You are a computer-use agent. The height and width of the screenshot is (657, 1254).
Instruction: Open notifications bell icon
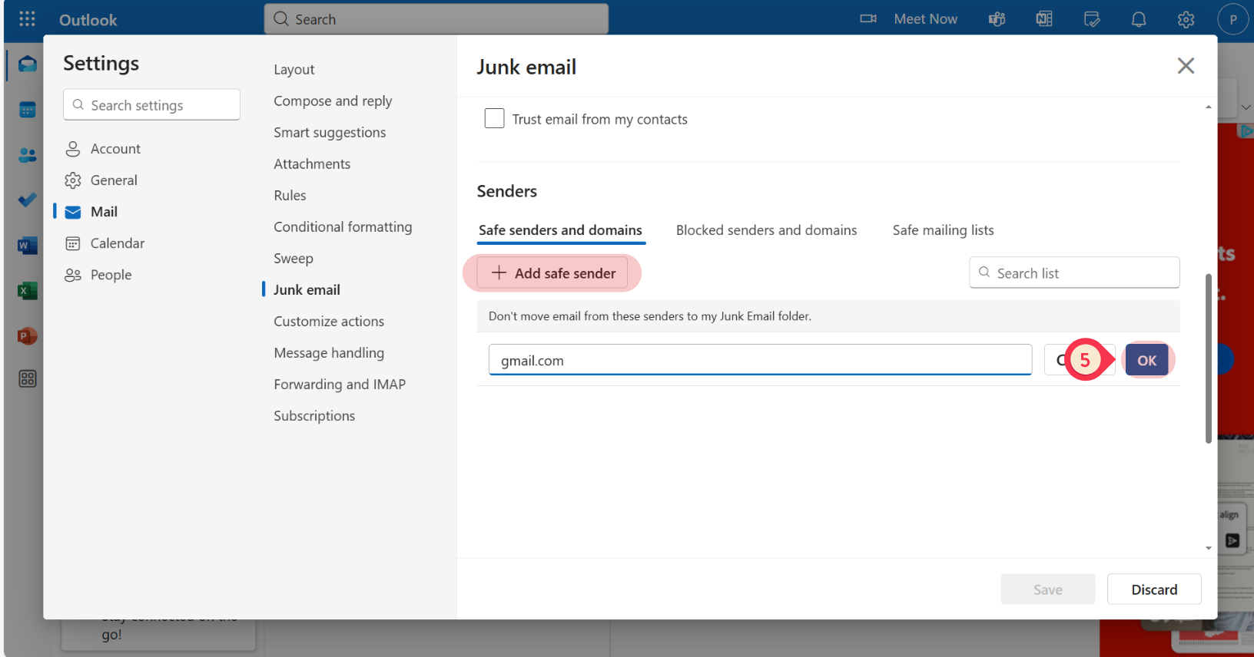(x=1139, y=19)
